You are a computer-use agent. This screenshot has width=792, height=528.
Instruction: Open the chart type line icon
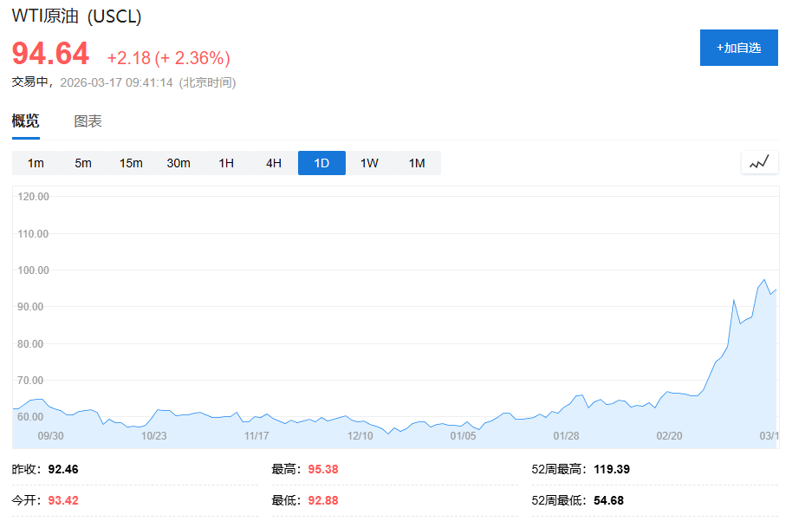(759, 163)
